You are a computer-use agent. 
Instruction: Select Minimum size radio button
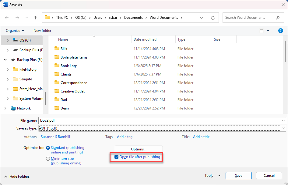tap(48, 159)
